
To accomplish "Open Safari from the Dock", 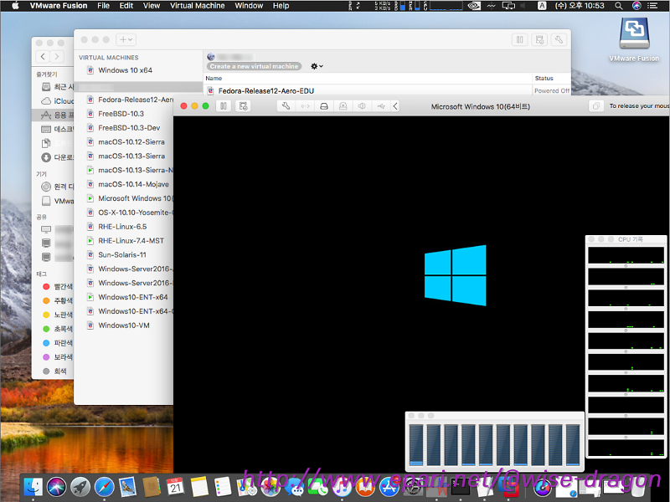I will (x=104, y=486).
